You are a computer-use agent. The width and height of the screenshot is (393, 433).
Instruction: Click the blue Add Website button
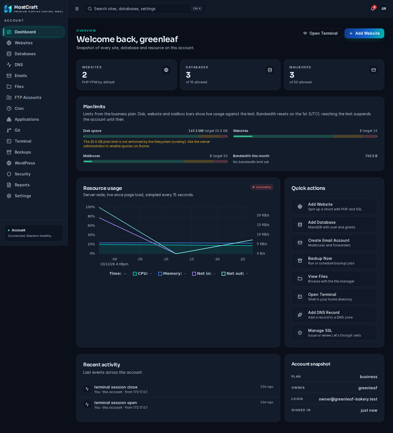point(364,33)
